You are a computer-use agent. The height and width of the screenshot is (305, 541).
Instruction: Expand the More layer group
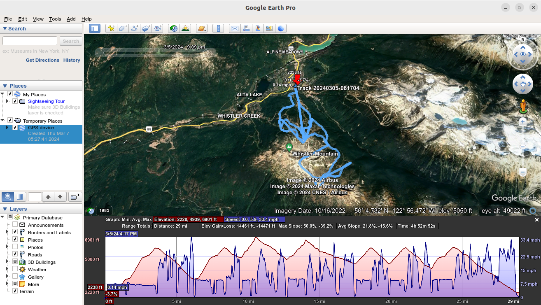pos(7,284)
